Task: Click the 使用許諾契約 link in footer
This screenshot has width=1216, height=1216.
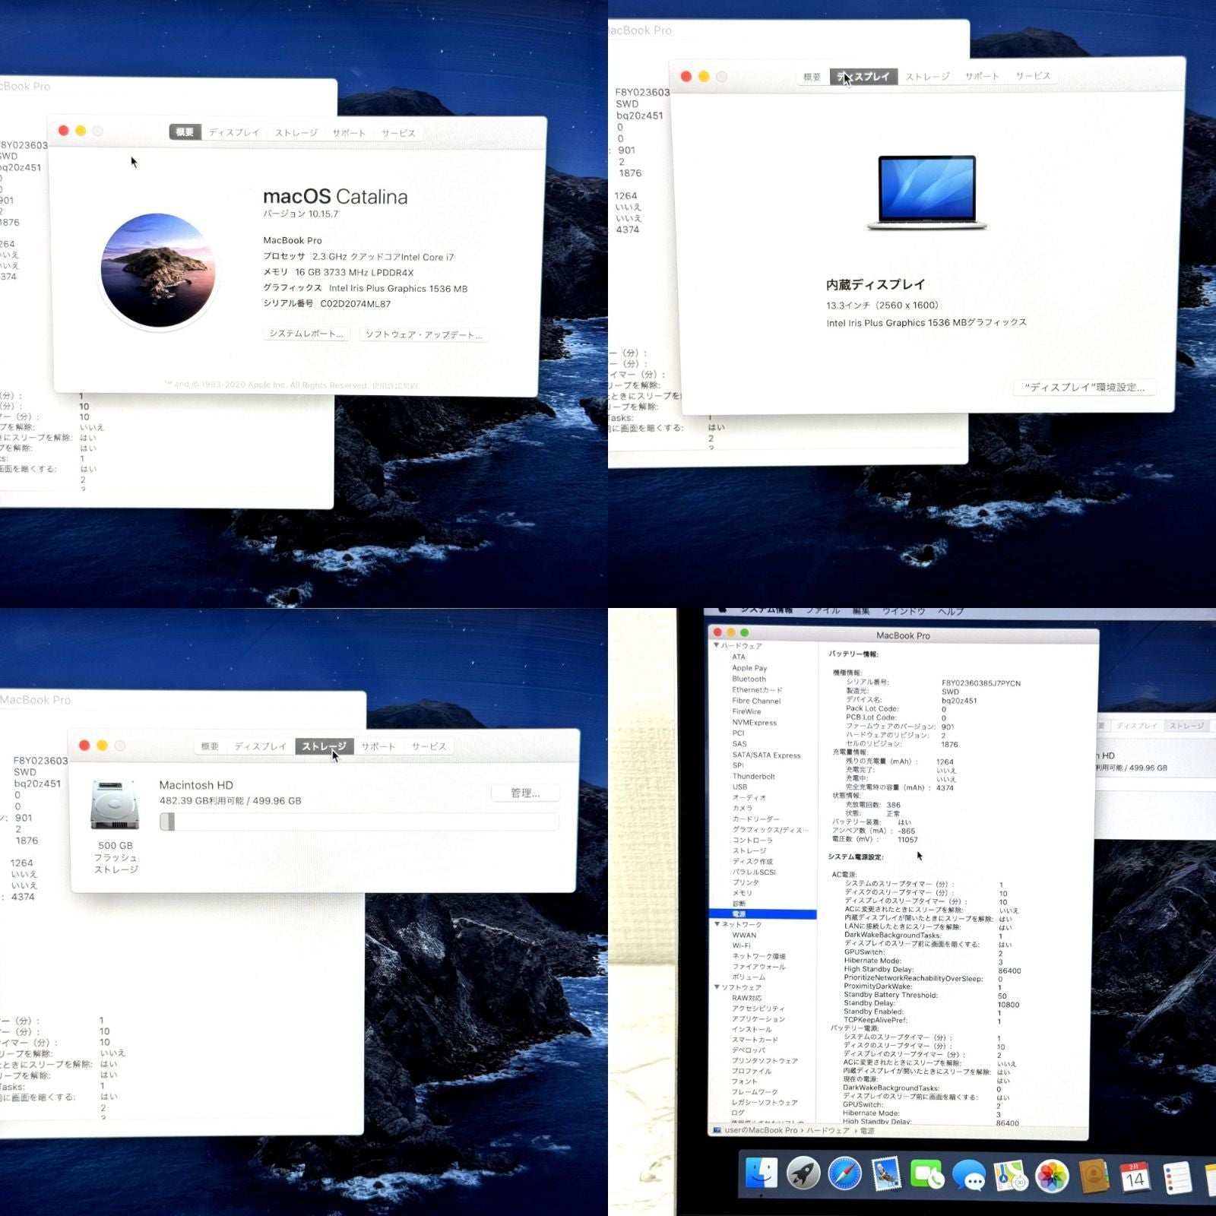Action: [394, 385]
